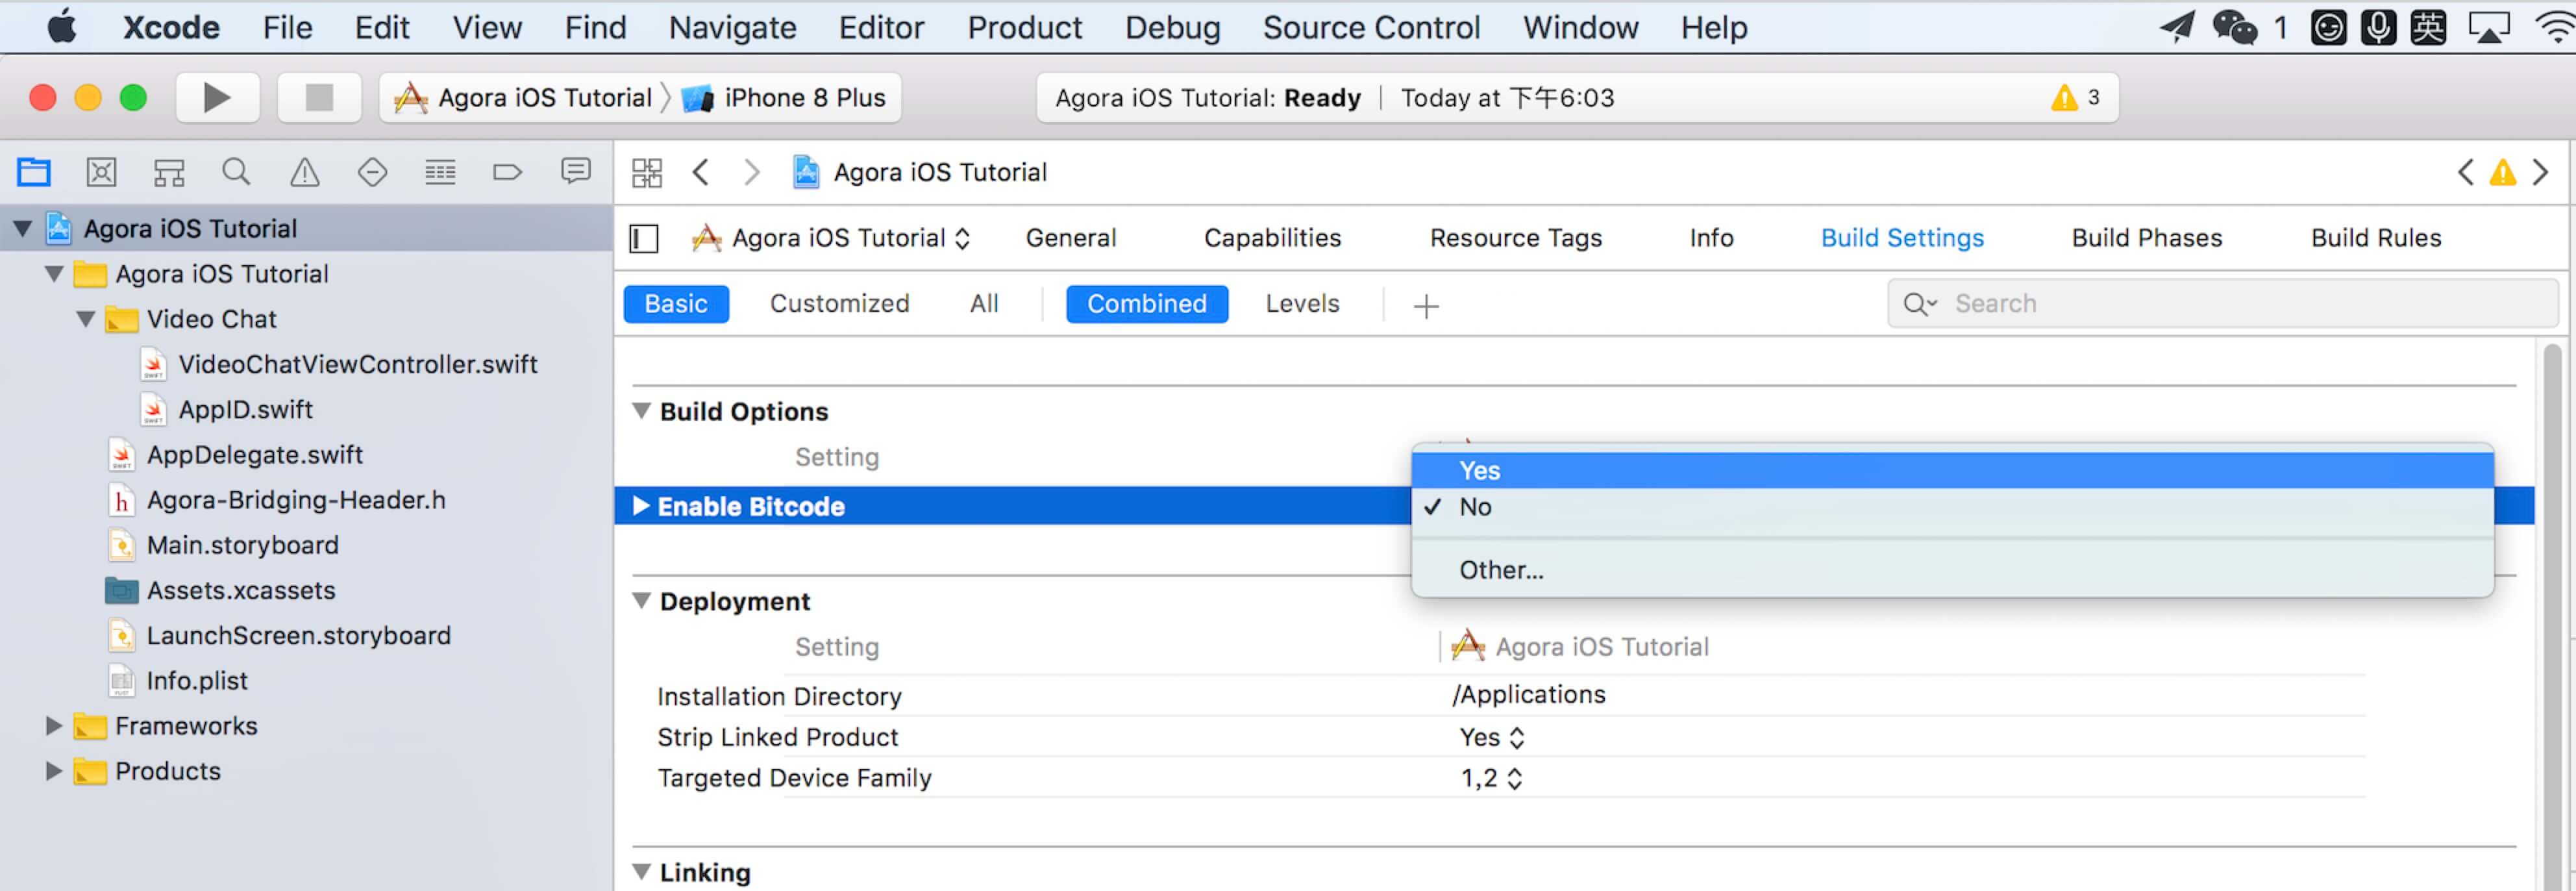Go back with the left chevron

[701, 172]
